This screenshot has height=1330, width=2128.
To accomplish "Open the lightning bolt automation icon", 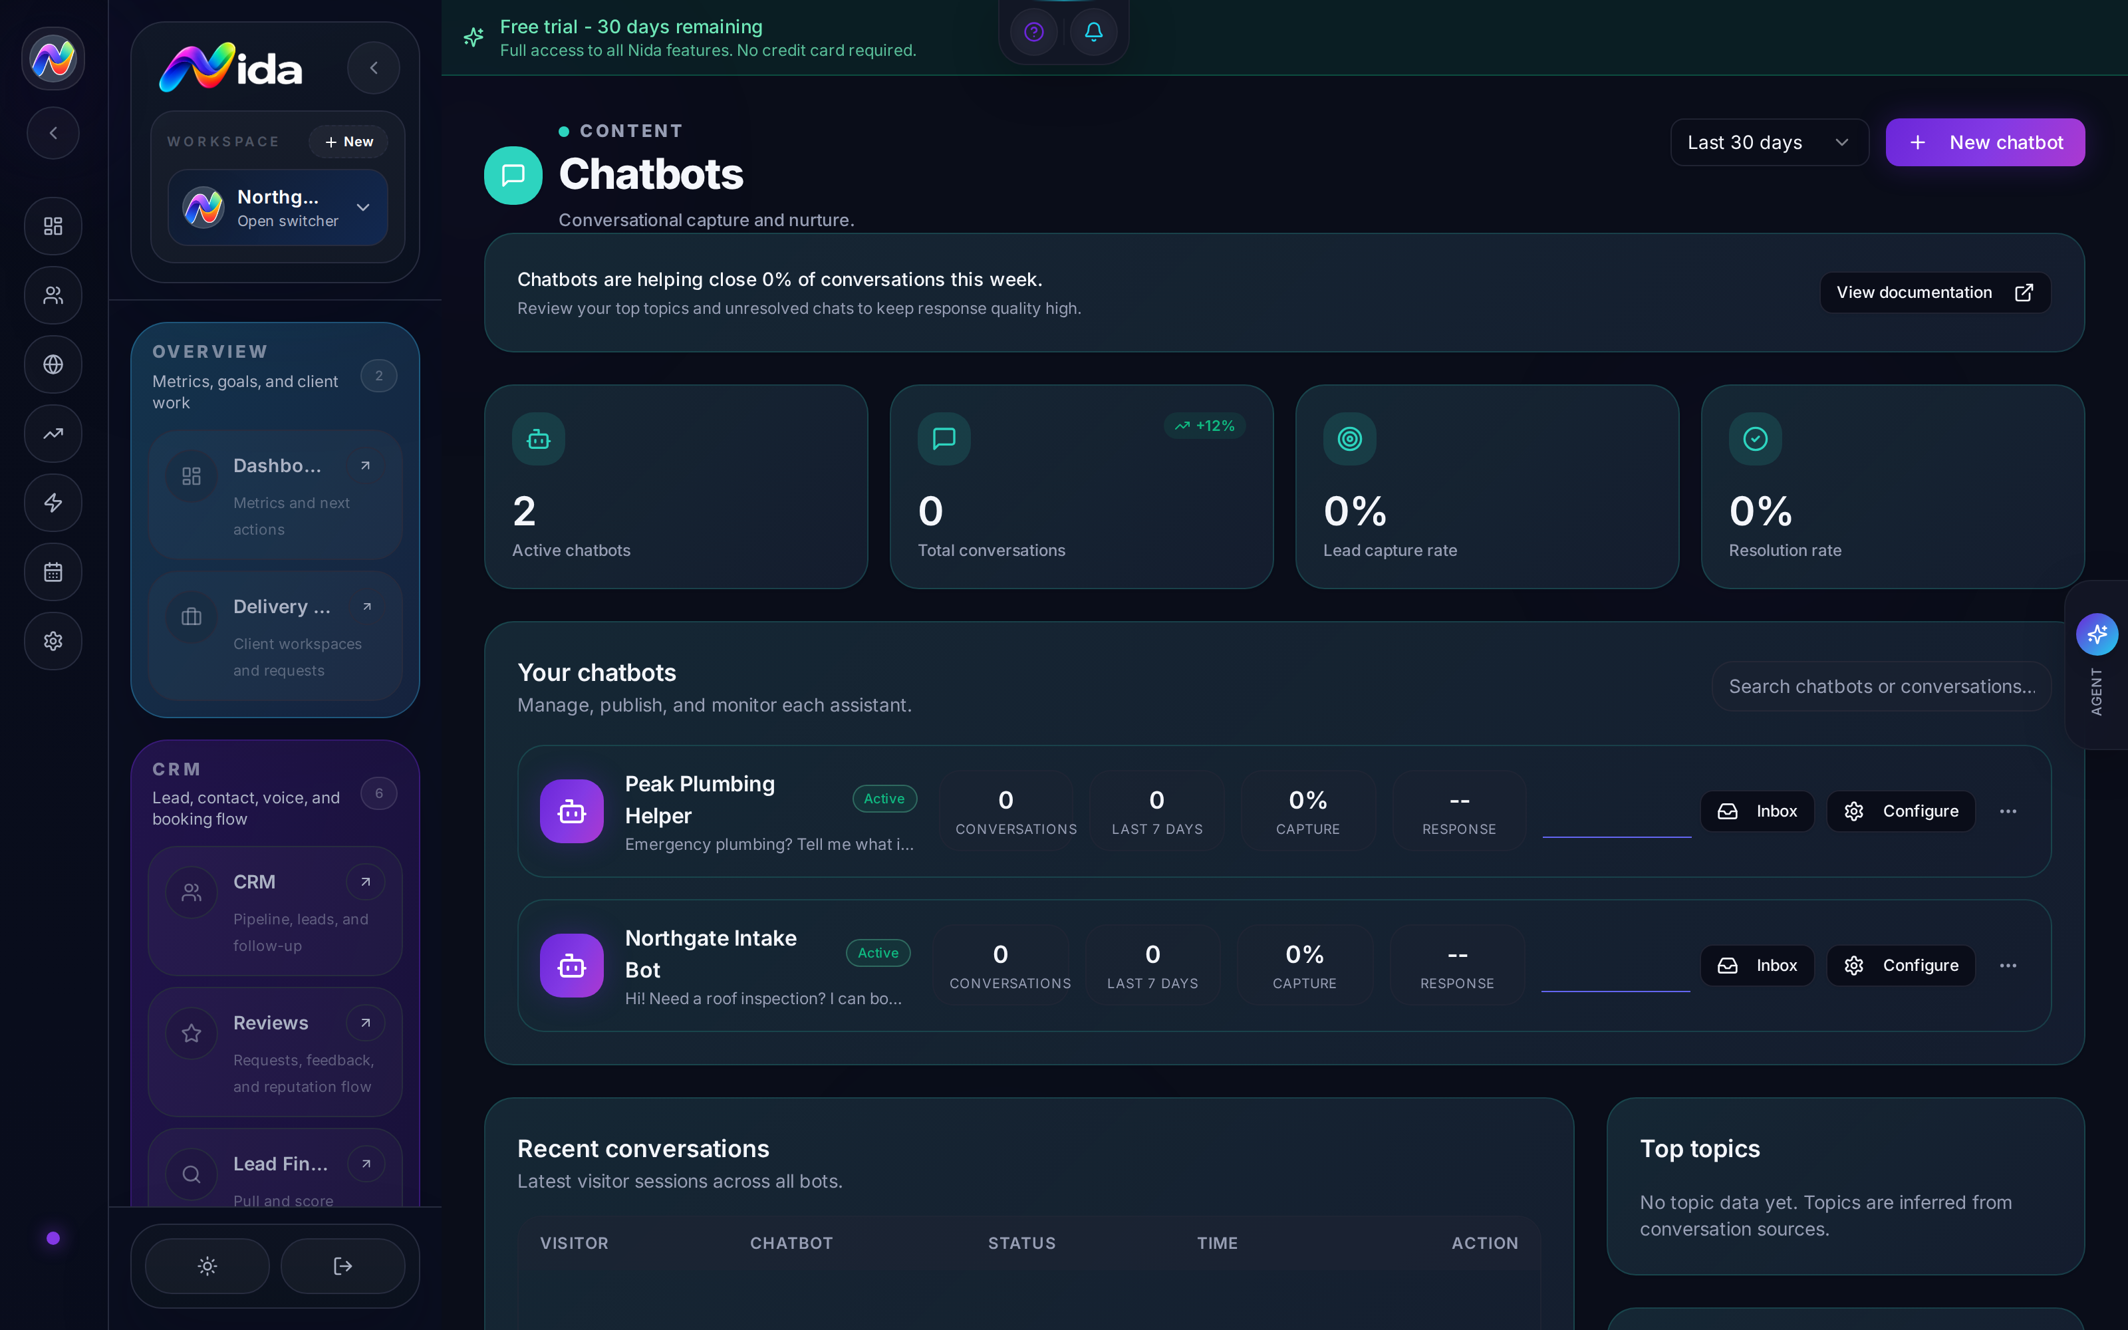I will [53, 502].
